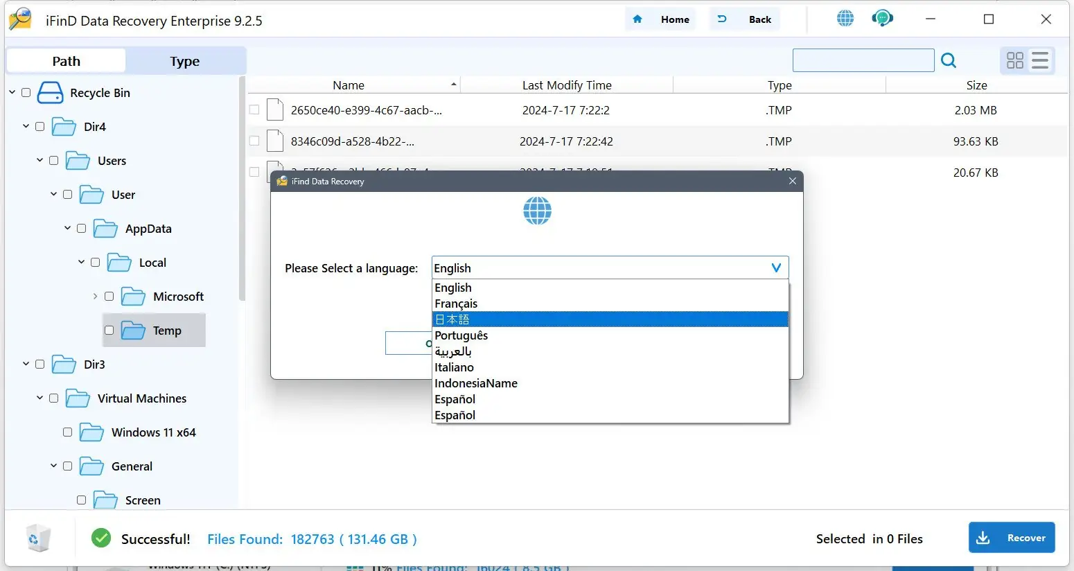Switch to list view icon
The height and width of the screenshot is (571, 1074).
click(1040, 60)
